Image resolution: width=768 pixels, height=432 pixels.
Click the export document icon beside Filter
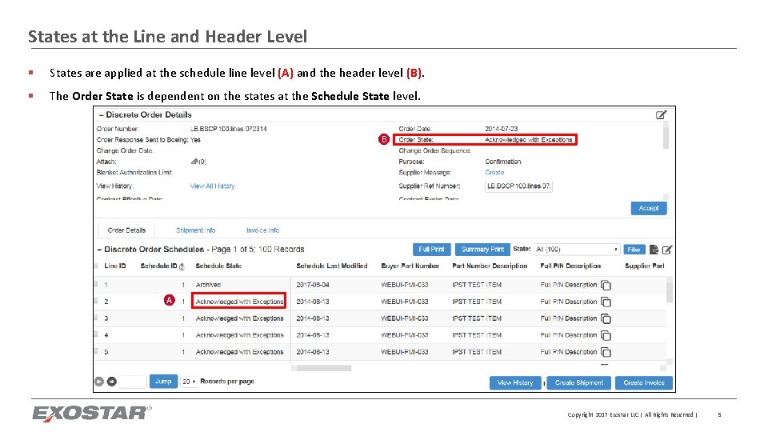point(654,250)
